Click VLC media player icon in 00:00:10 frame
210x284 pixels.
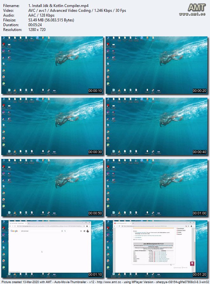[15, 91]
